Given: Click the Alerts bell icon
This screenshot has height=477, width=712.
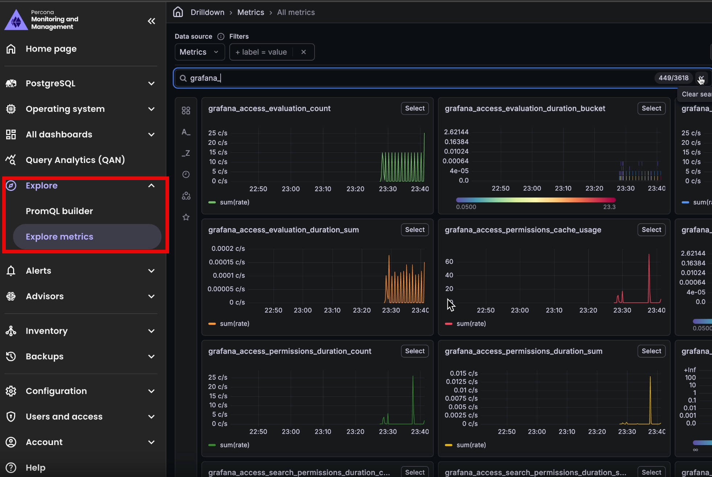Looking at the screenshot, I should coord(11,271).
